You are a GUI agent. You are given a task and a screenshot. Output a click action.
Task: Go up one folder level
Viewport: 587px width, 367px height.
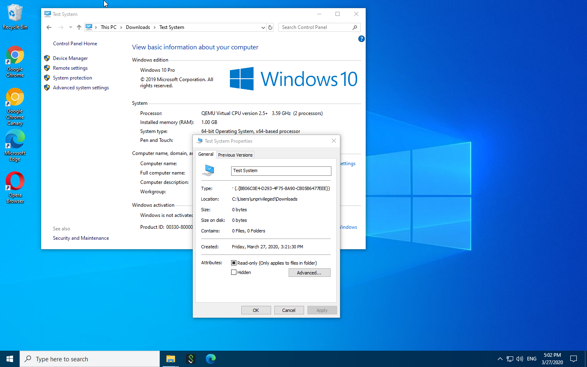[79, 27]
